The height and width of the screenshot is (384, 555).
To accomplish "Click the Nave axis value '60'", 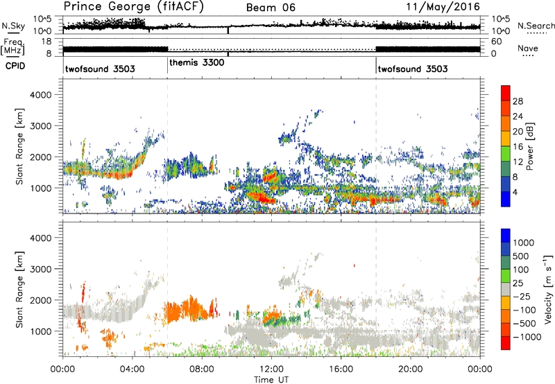I will point(497,42).
